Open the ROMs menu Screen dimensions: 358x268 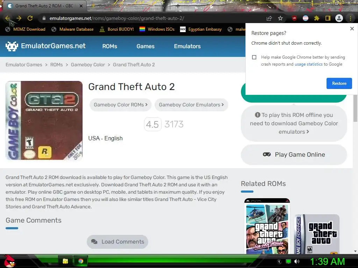pos(109,46)
